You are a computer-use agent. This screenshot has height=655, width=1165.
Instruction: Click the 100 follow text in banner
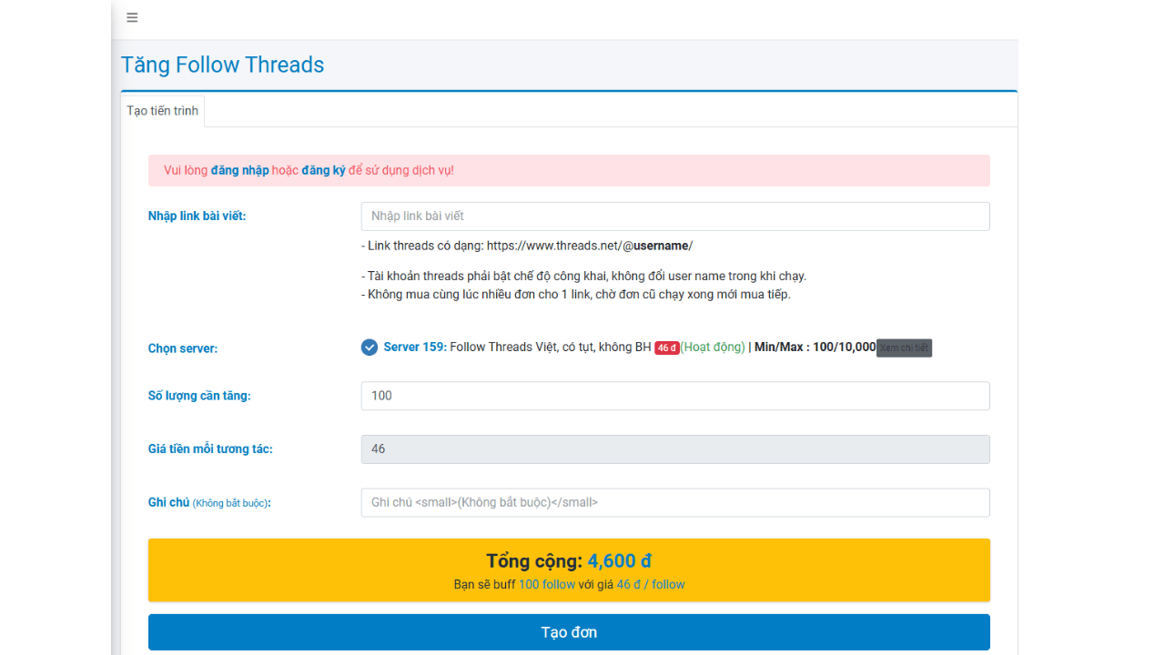pos(546,585)
